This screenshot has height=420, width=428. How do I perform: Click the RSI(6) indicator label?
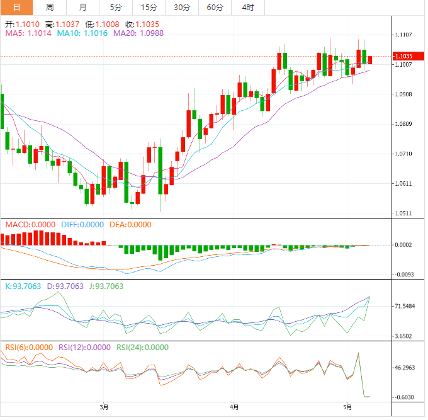(x=29, y=346)
